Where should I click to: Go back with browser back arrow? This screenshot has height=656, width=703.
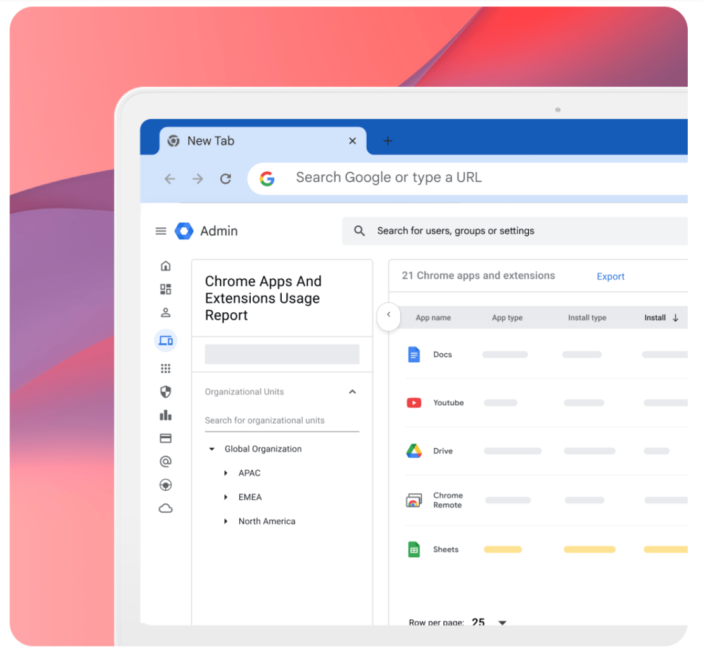170,179
